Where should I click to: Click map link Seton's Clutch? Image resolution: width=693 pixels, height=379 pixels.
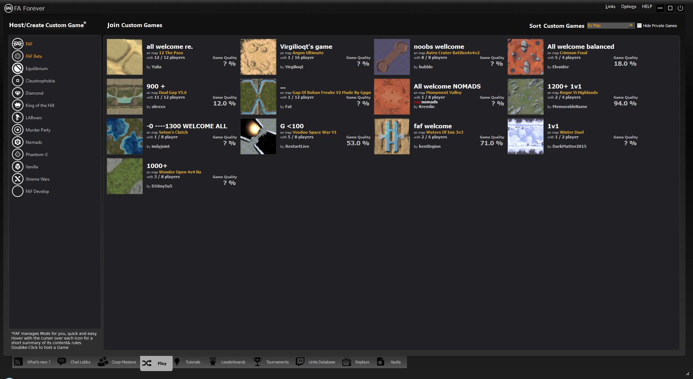tap(173, 132)
